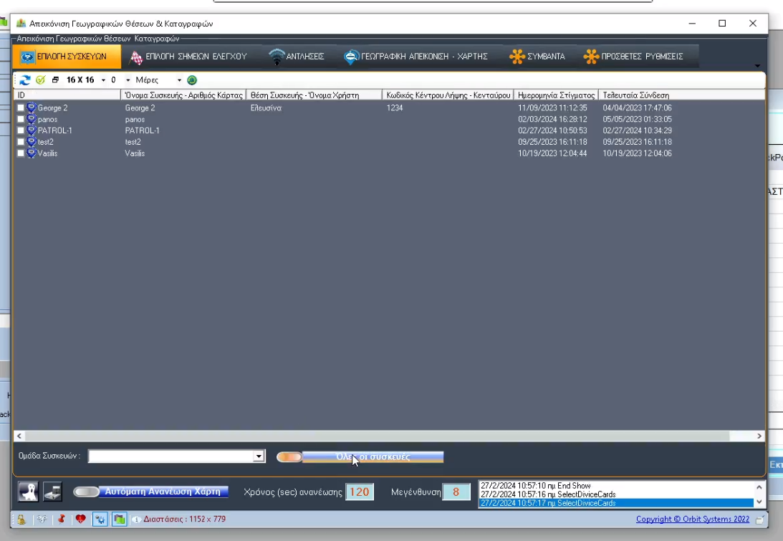Select the Vasilis device checkbox

21,153
